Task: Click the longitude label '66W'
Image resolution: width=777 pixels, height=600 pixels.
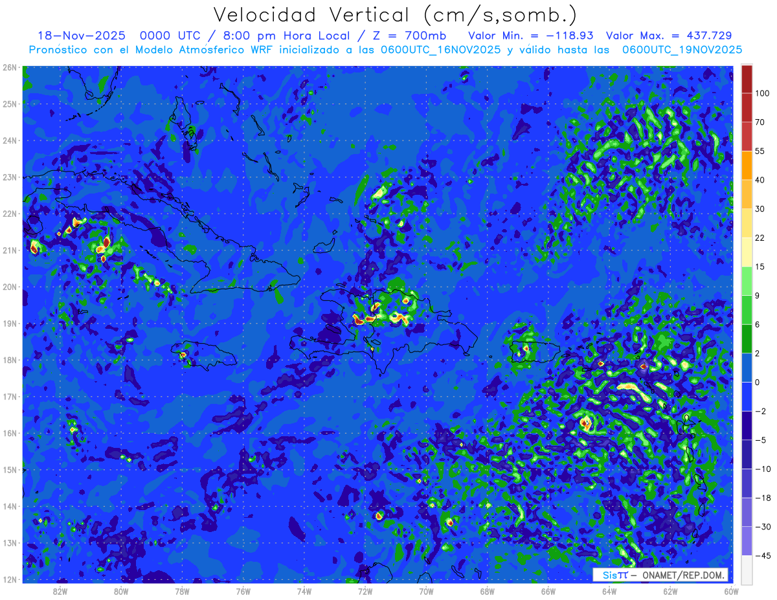Action: [548, 592]
